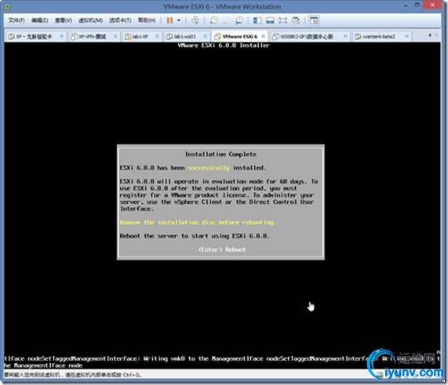
Task: Close the VMware ESXi 6 tab
Action: pos(264,36)
